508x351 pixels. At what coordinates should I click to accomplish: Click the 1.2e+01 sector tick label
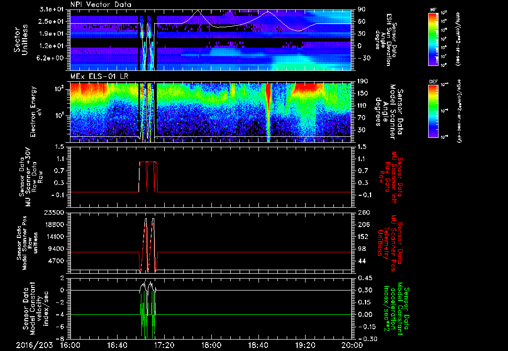pyautogui.click(x=53, y=46)
